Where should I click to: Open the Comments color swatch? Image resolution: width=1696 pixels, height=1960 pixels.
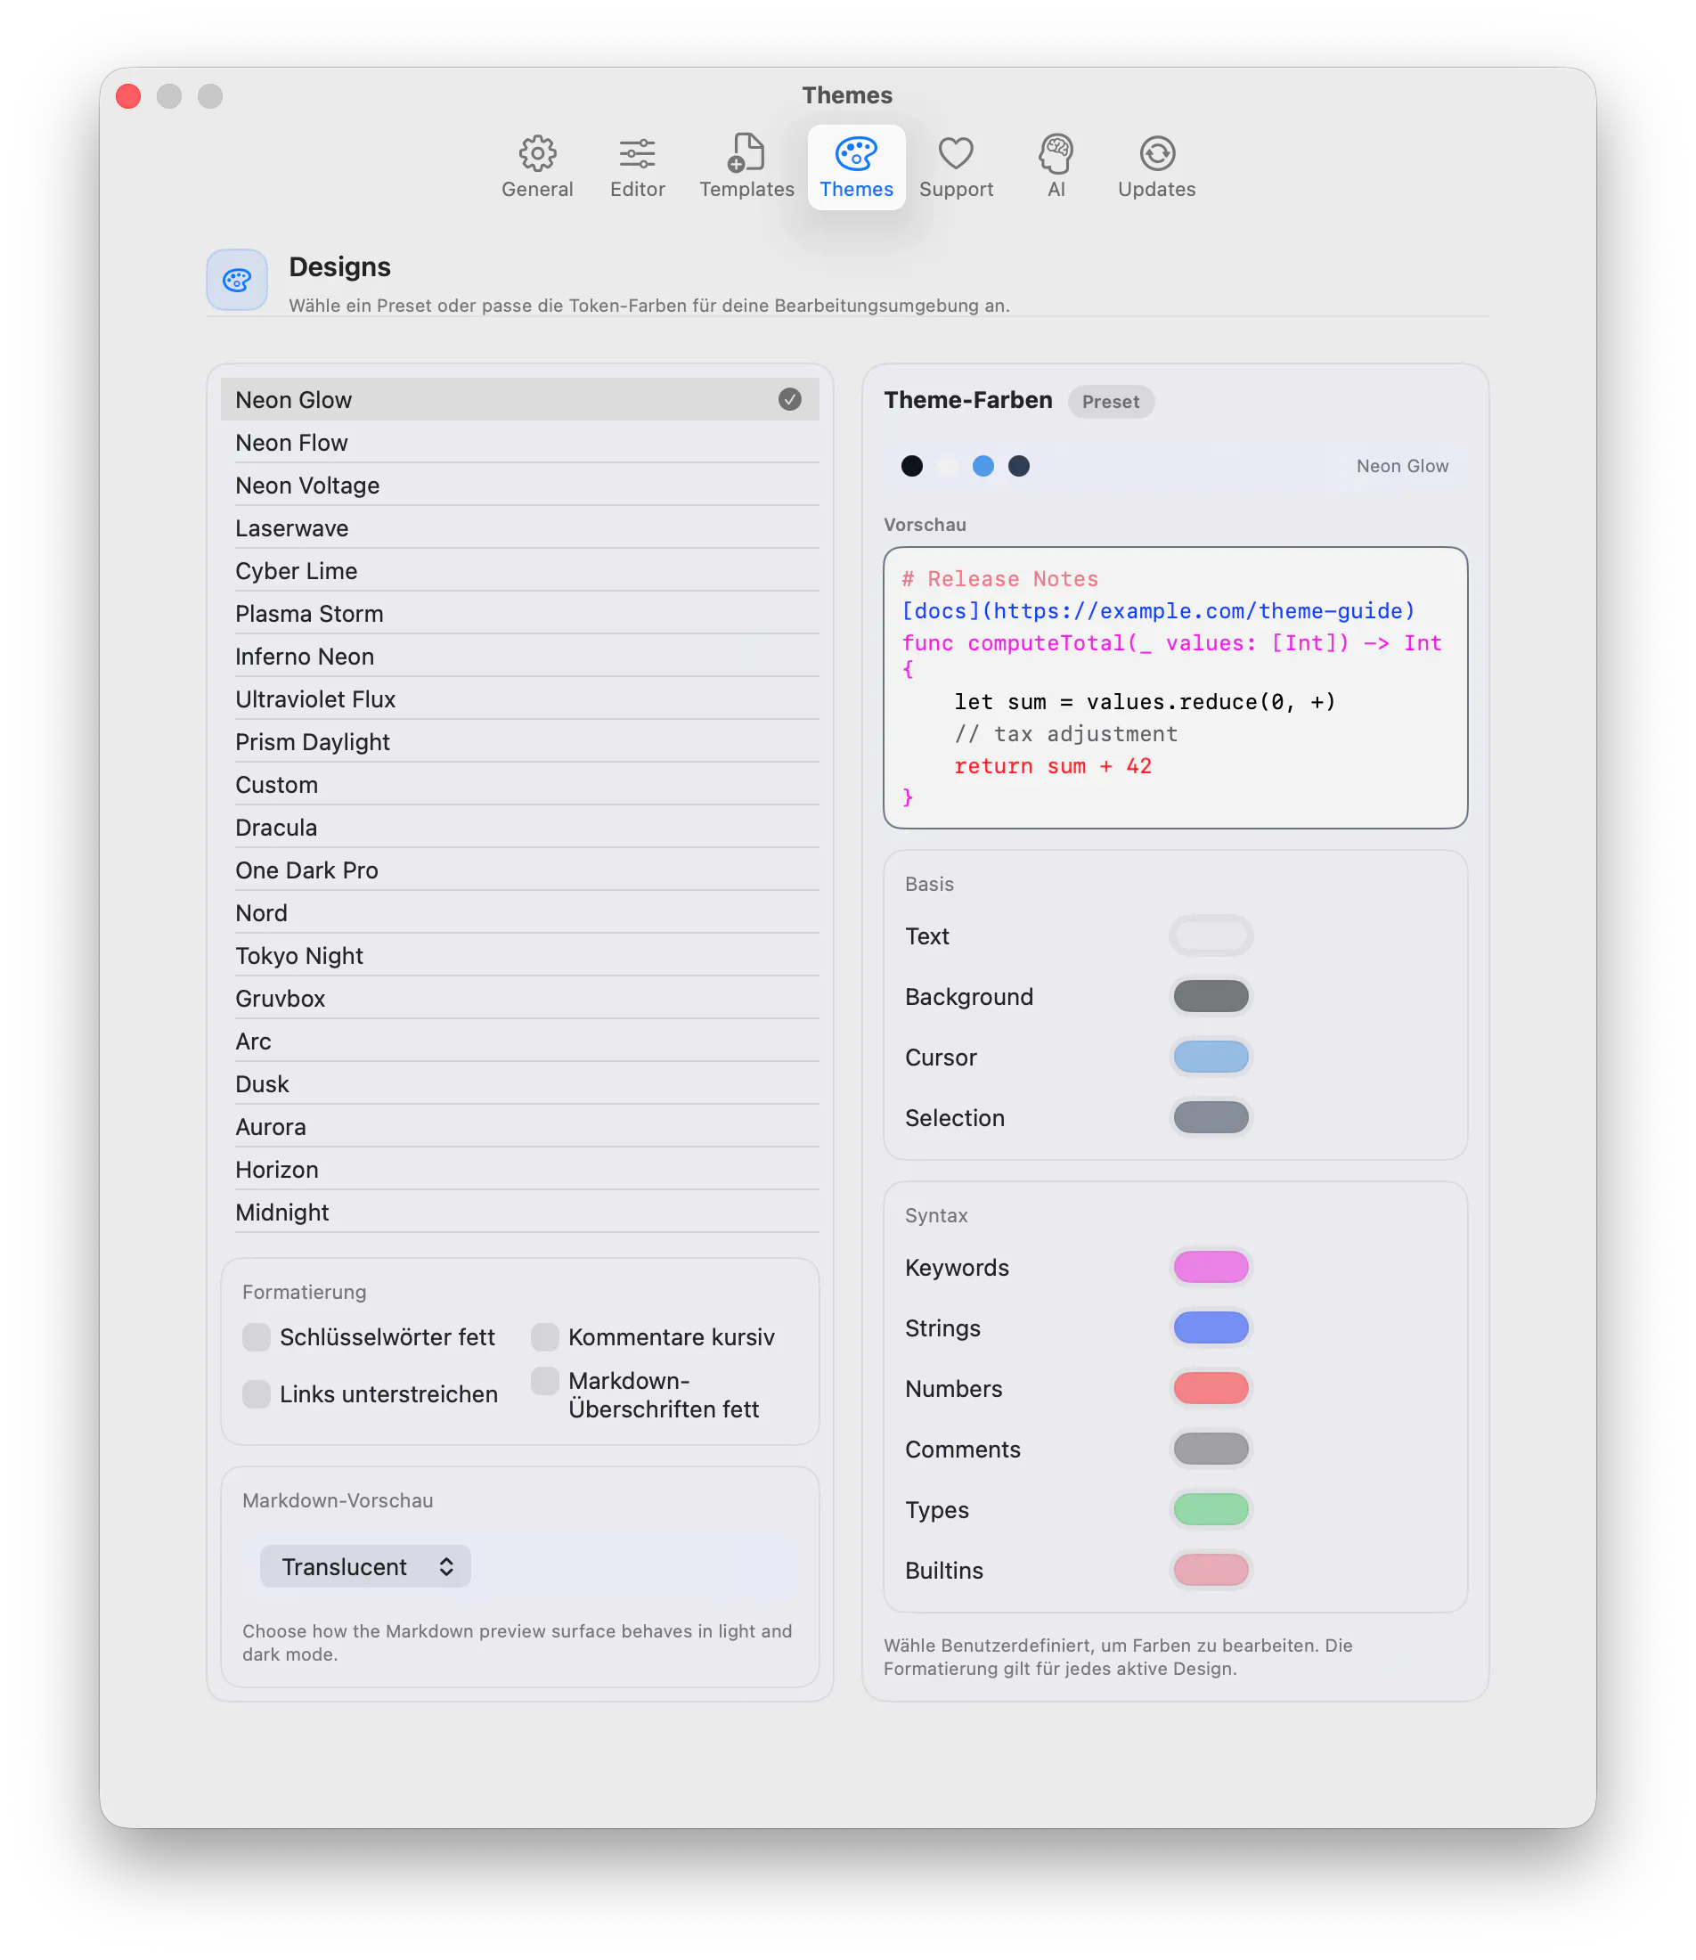coord(1211,1448)
